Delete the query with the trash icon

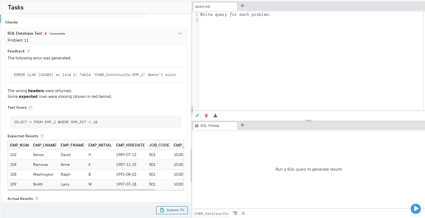pos(206,115)
